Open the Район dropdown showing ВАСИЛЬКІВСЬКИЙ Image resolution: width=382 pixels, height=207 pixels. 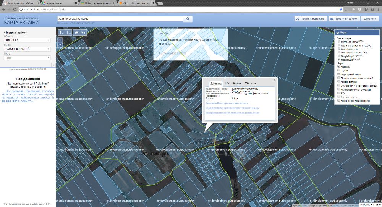tap(27, 49)
